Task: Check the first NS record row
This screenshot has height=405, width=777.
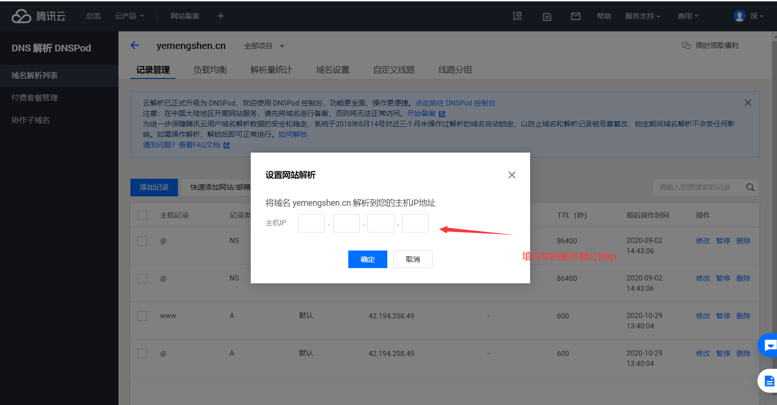Action: (142, 241)
